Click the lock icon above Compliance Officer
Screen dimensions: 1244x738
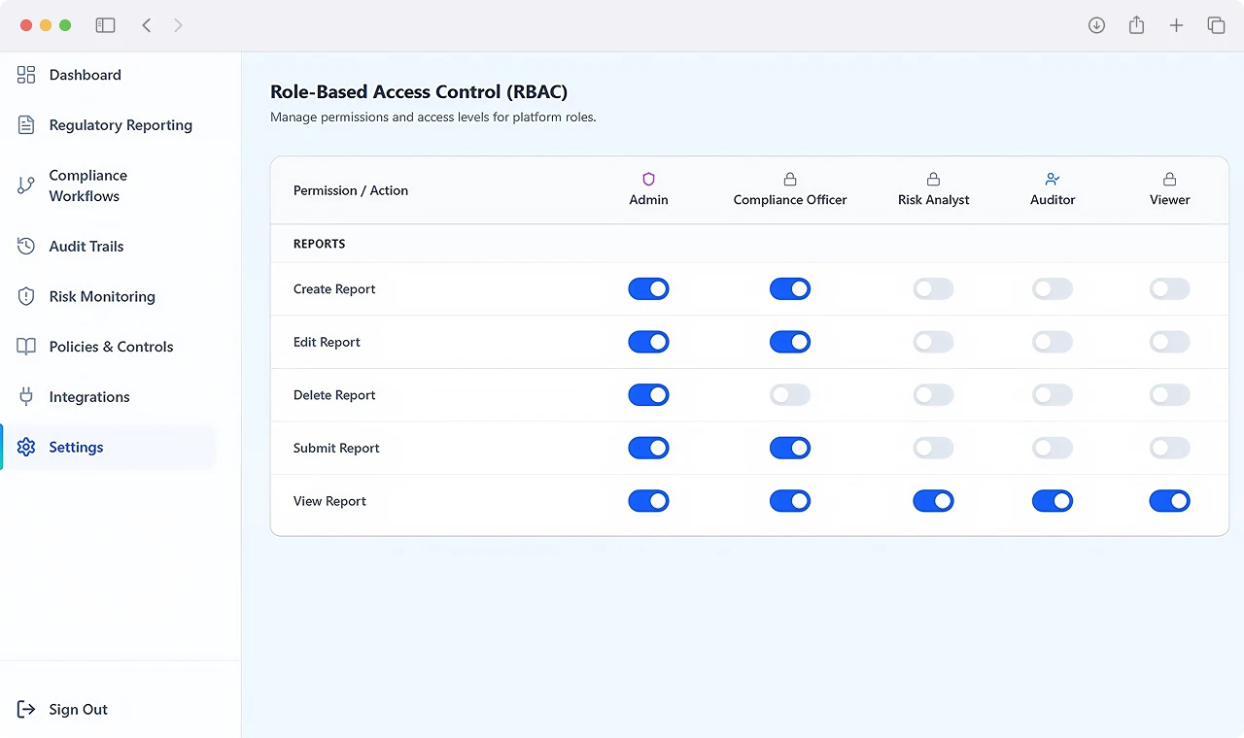point(790,179)
